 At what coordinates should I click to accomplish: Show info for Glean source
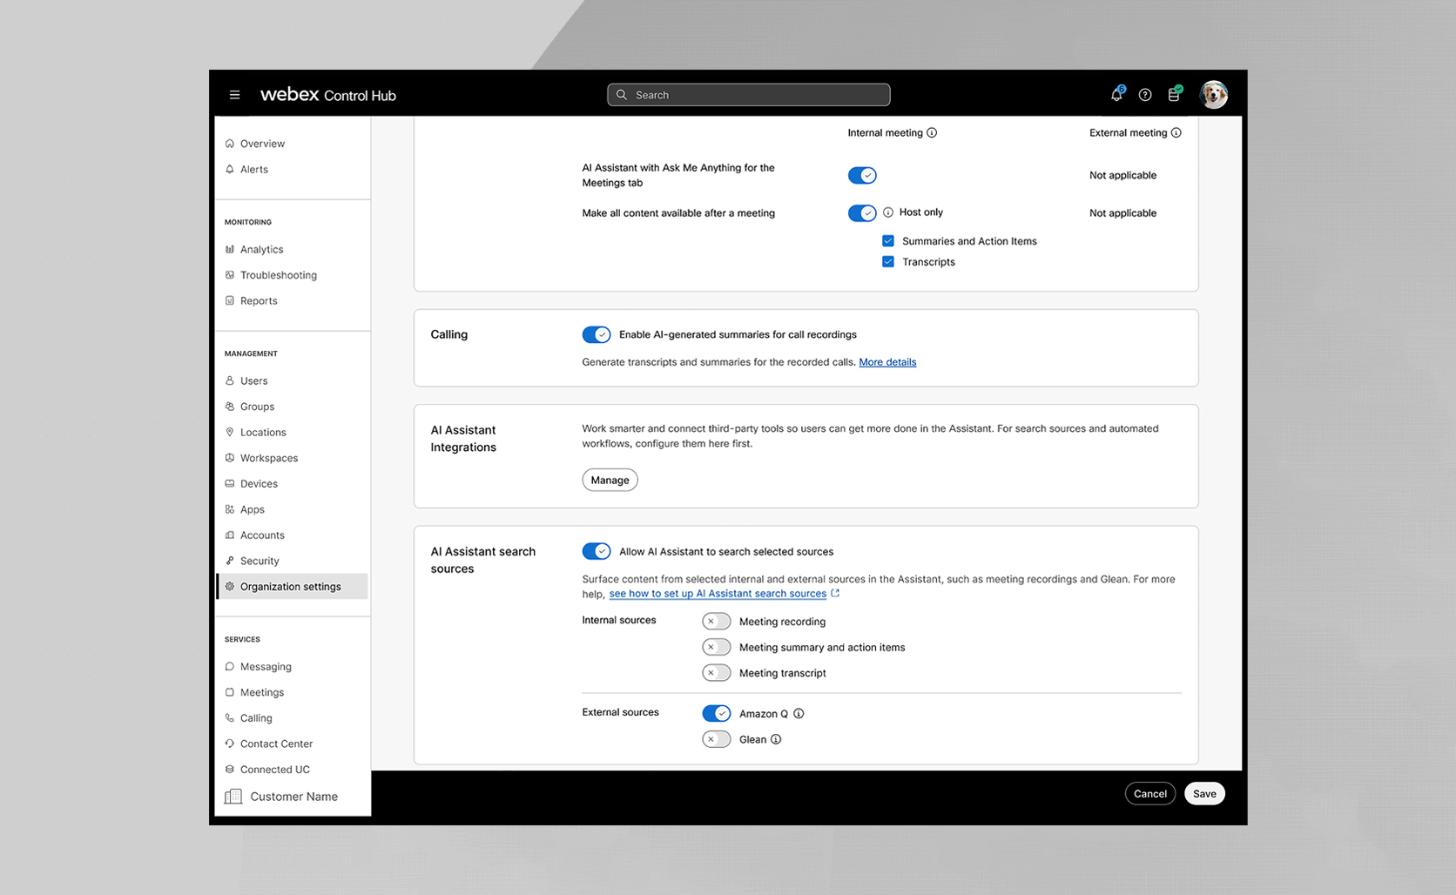(x=776, y=740)
